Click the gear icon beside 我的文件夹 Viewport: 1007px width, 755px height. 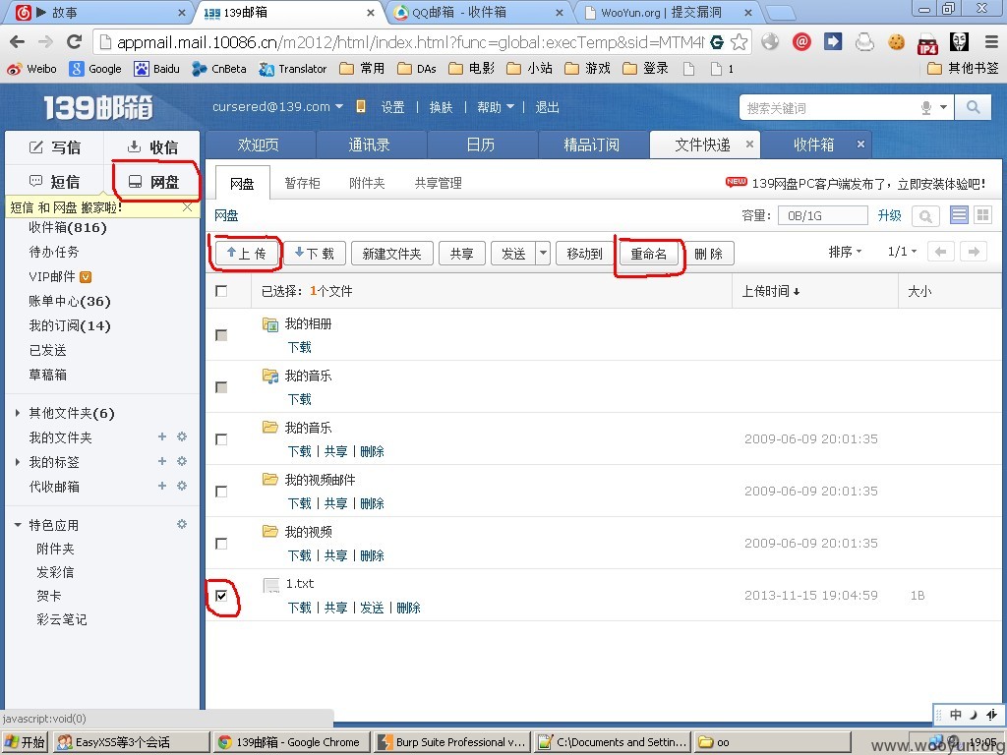182,436
